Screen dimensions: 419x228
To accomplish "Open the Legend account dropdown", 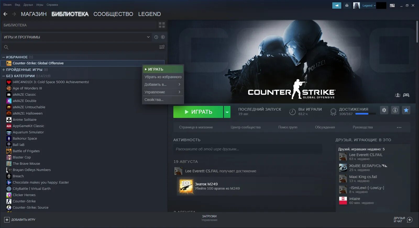I will point(369,5).
